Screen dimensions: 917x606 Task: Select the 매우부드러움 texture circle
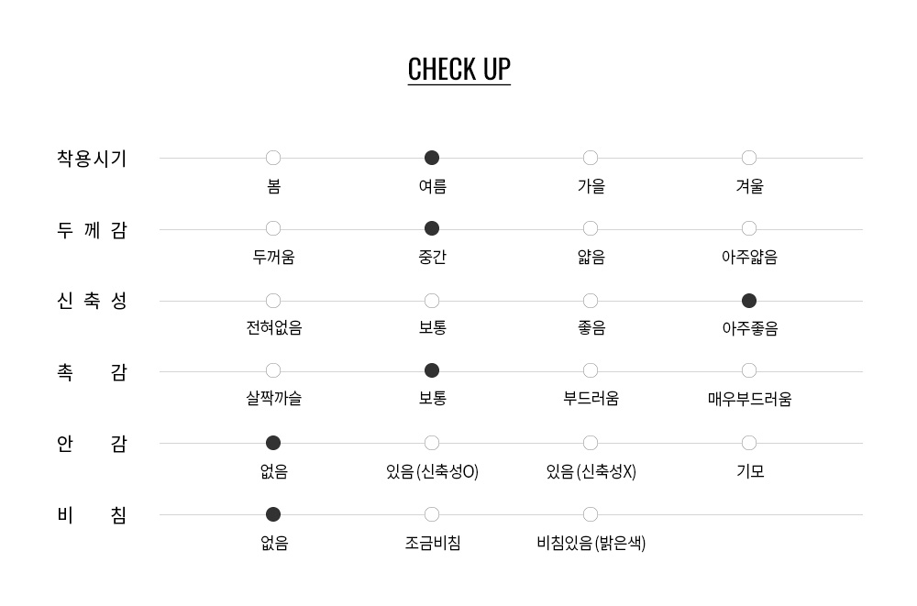click(x=749, y=370)
